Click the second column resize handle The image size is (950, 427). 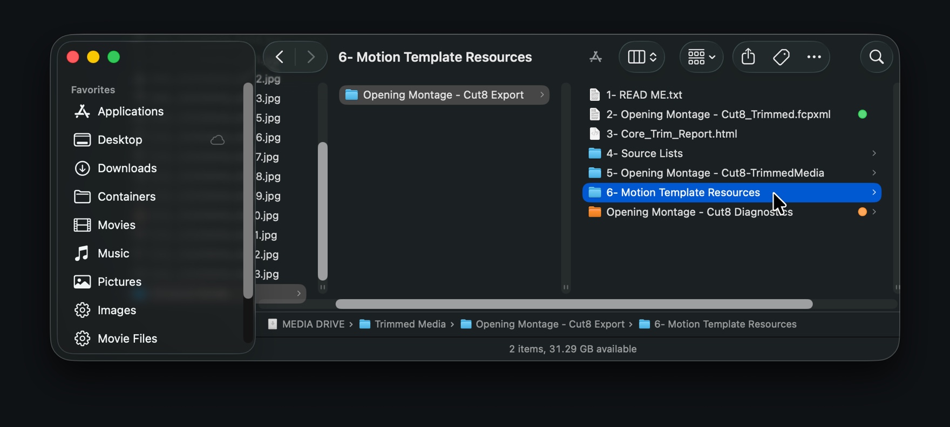[566, 287]
